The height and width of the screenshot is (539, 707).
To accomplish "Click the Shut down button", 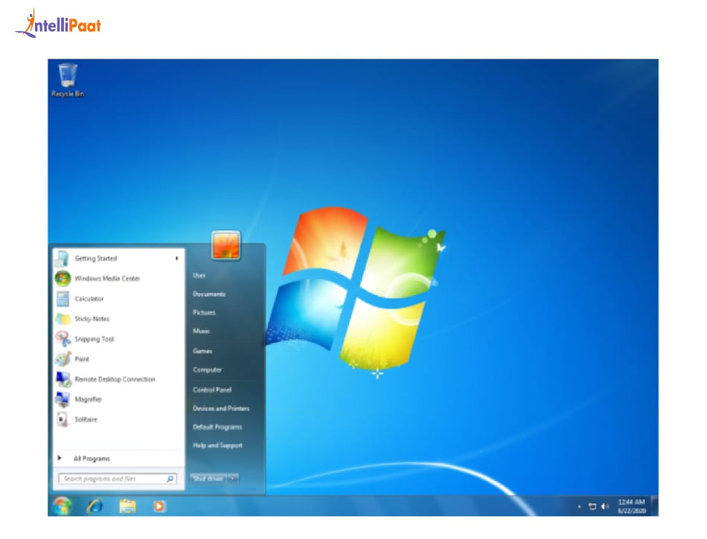I will (208, 478).
